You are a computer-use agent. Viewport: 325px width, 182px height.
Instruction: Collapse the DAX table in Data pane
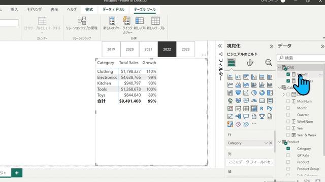(279, 67)
